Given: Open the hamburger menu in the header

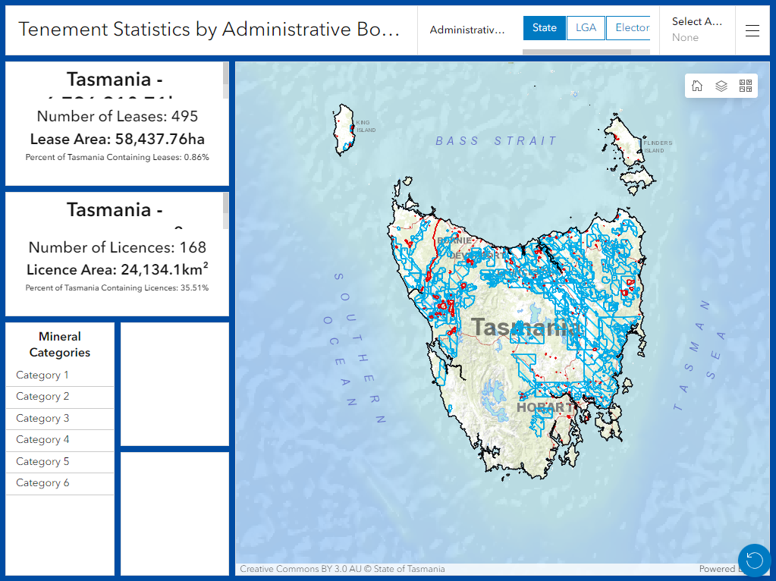Looking at the screenshot, I should click(752, 30).
